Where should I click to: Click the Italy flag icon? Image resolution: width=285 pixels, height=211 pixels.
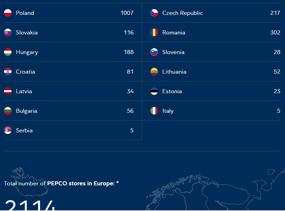point(154,111)
